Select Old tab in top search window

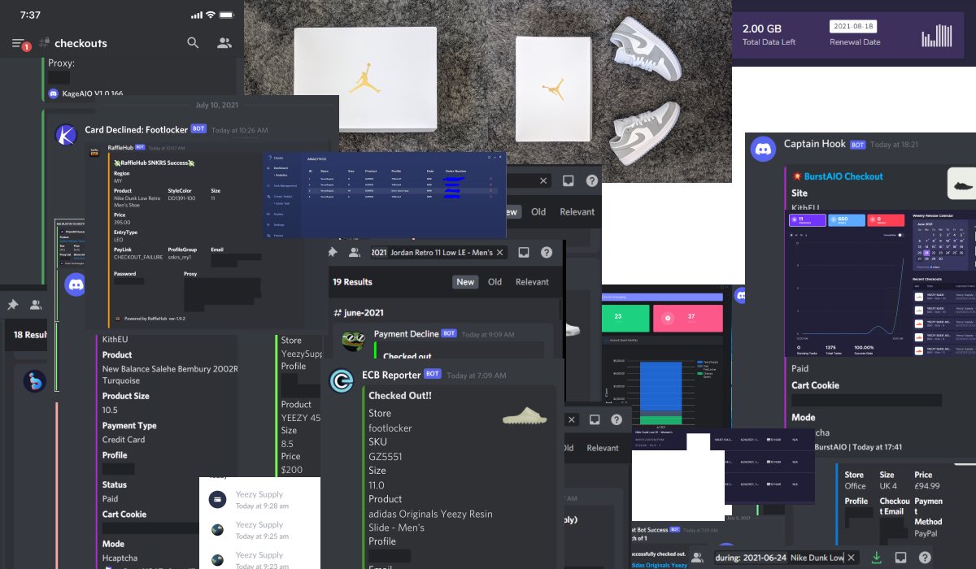tap(538, 211)
